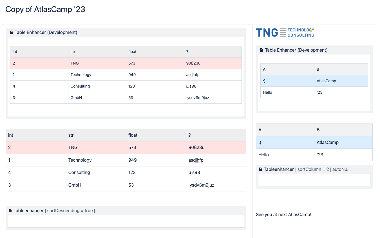Image resolution: width=380 pixels, height=238 pixels.
Task: Click inside the Tableenhancer sortDescending macro body field
Action: pyautogui.click(x=126, y=221)
